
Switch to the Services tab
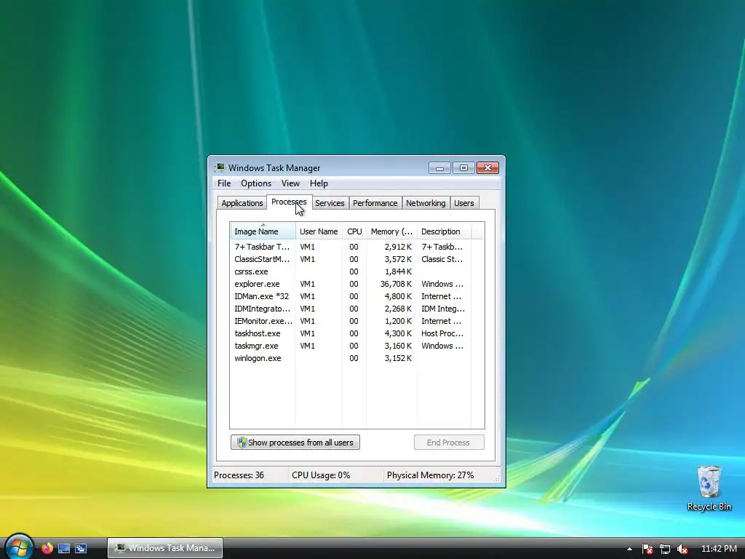pos(330,203)
